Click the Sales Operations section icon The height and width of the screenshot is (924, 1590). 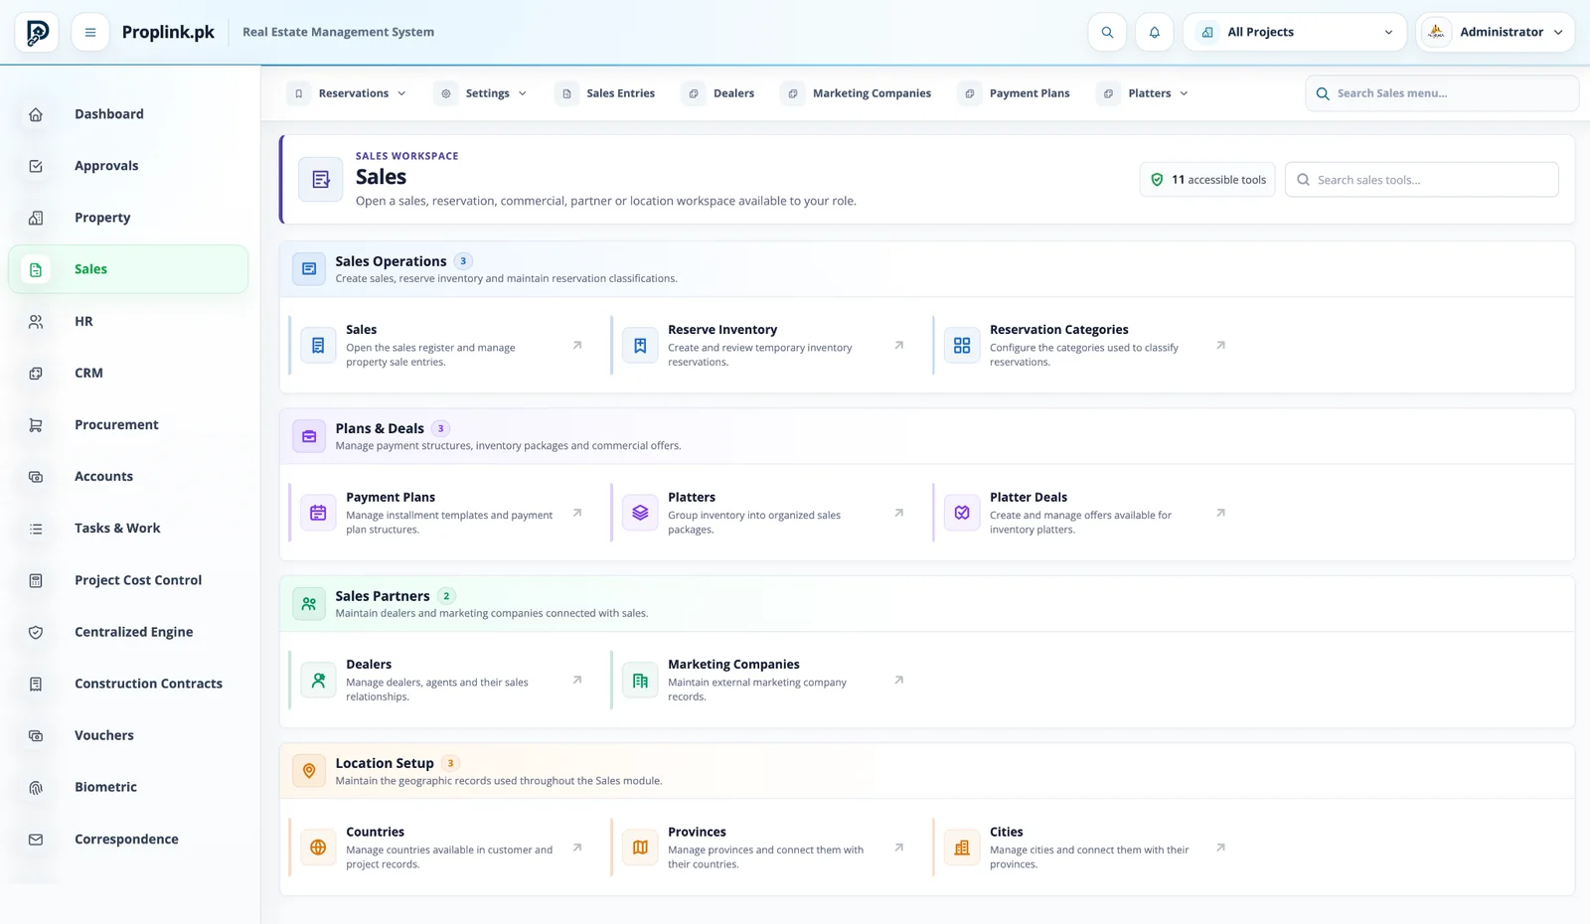point(309,269)
